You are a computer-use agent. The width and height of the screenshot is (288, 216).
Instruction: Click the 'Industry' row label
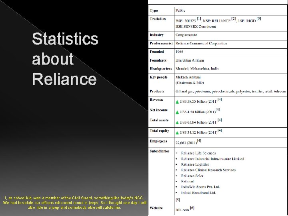[156, 35]
